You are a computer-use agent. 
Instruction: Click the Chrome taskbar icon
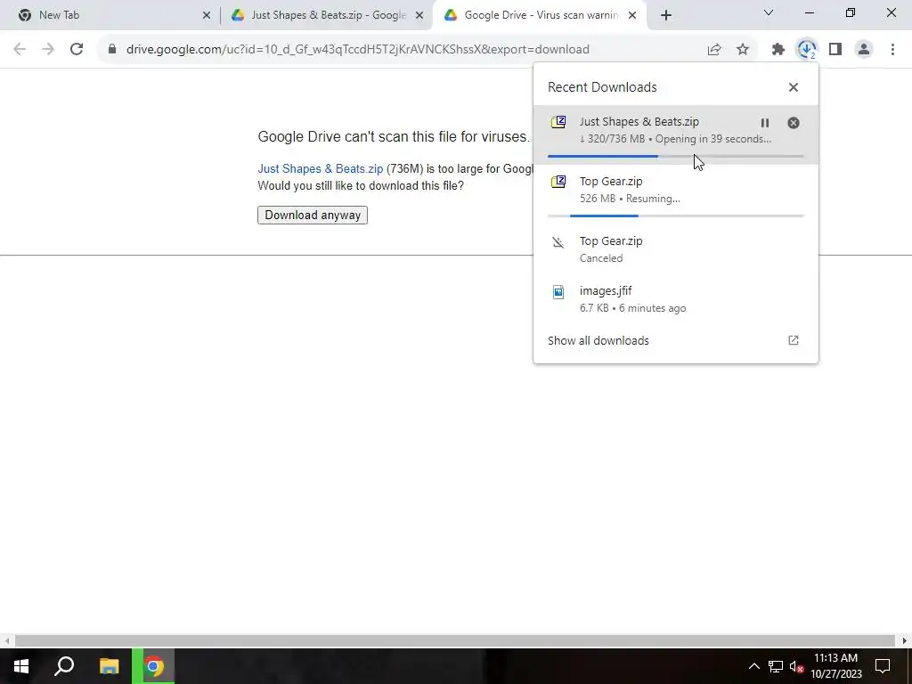click(153, 666)
